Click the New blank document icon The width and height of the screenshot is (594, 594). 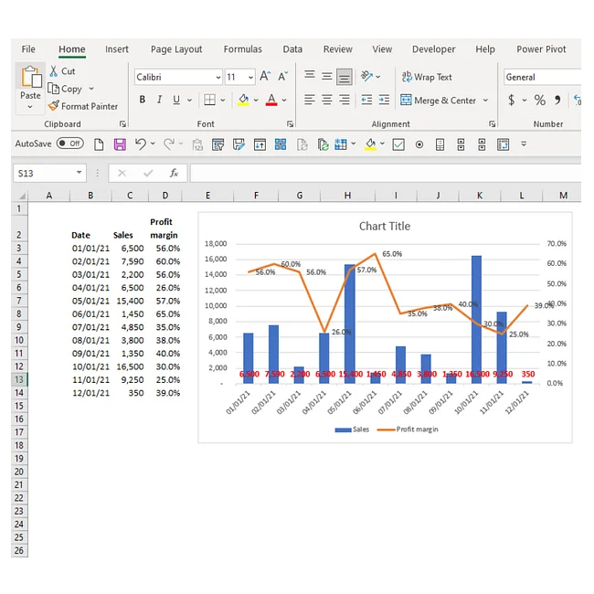99,144
